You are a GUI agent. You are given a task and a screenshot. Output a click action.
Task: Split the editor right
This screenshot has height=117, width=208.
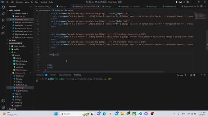[x=201, y=6]
